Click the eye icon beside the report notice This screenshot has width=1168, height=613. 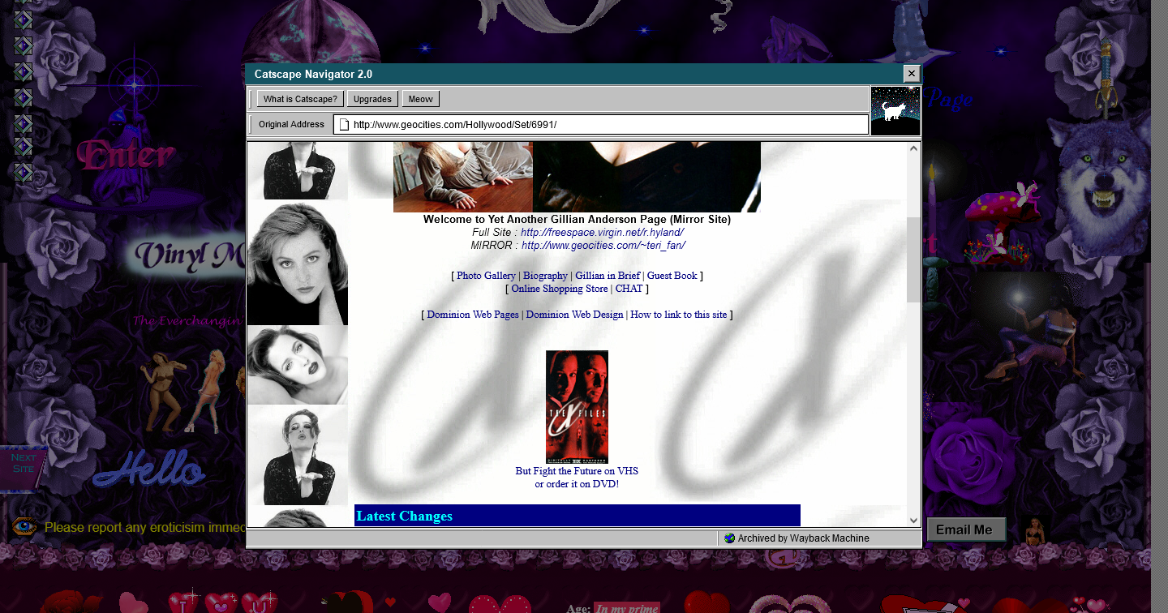(24, 527)
